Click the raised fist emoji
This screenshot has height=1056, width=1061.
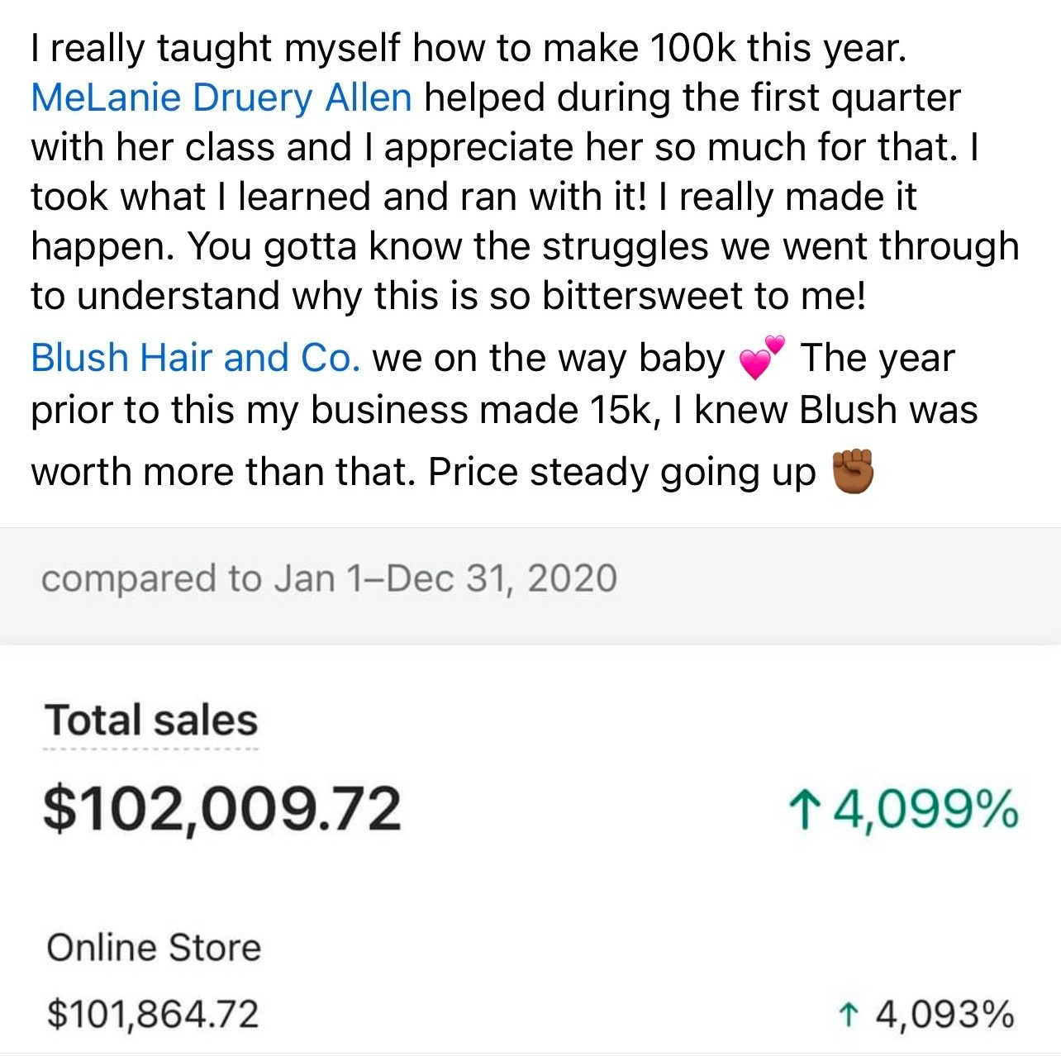(x=853, y=471)
